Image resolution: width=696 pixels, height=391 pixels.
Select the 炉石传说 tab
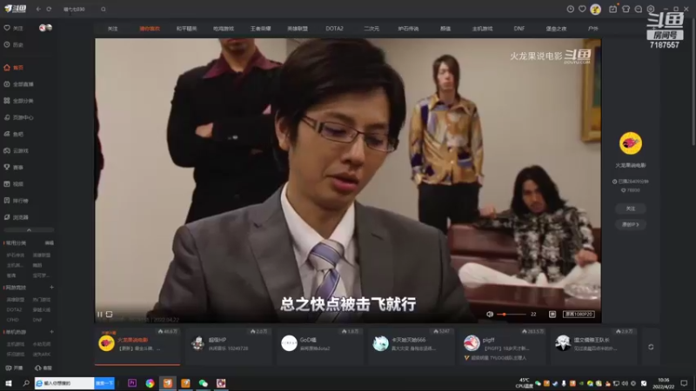408,29
